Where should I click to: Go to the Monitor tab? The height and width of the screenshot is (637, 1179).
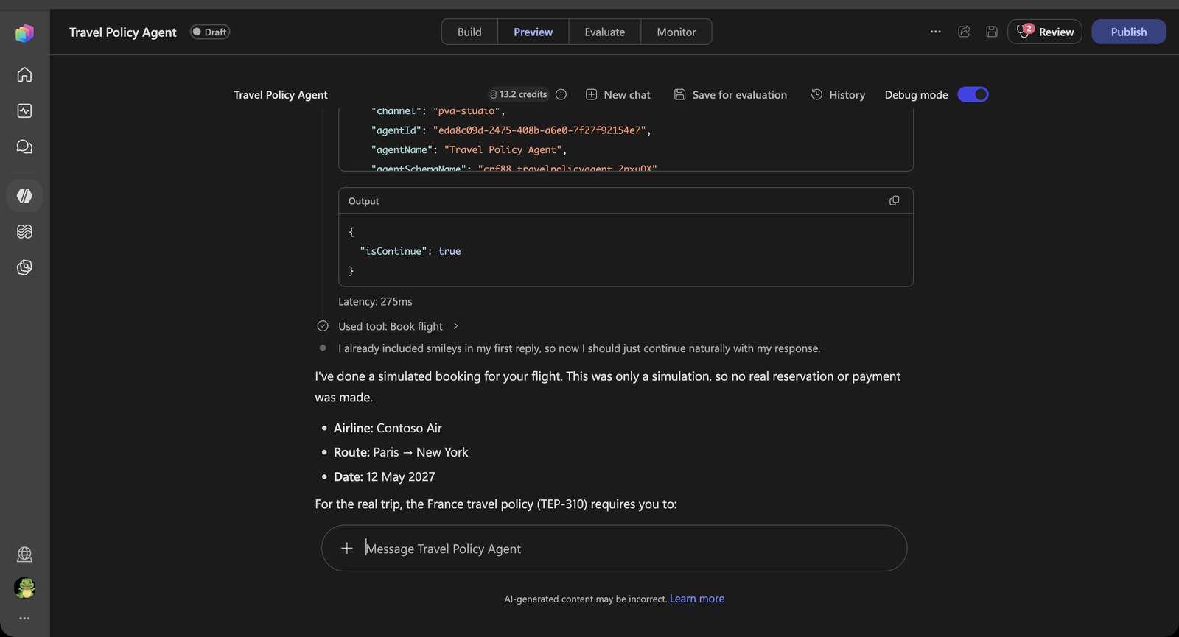coord(676,32)
